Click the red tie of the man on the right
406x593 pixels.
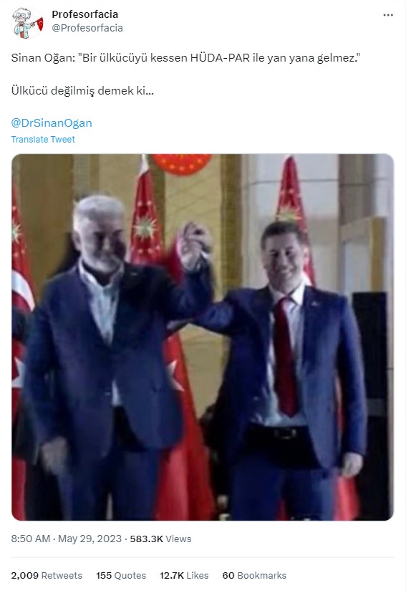pyautogui.click(x=285, y=357)
